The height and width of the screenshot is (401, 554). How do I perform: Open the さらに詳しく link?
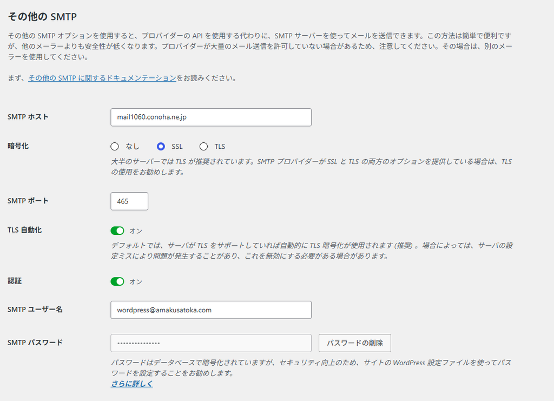coord(132,384)
